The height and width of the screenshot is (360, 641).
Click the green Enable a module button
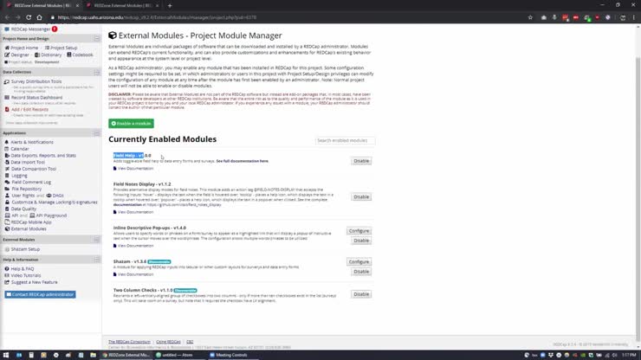[x=132, y=124]
